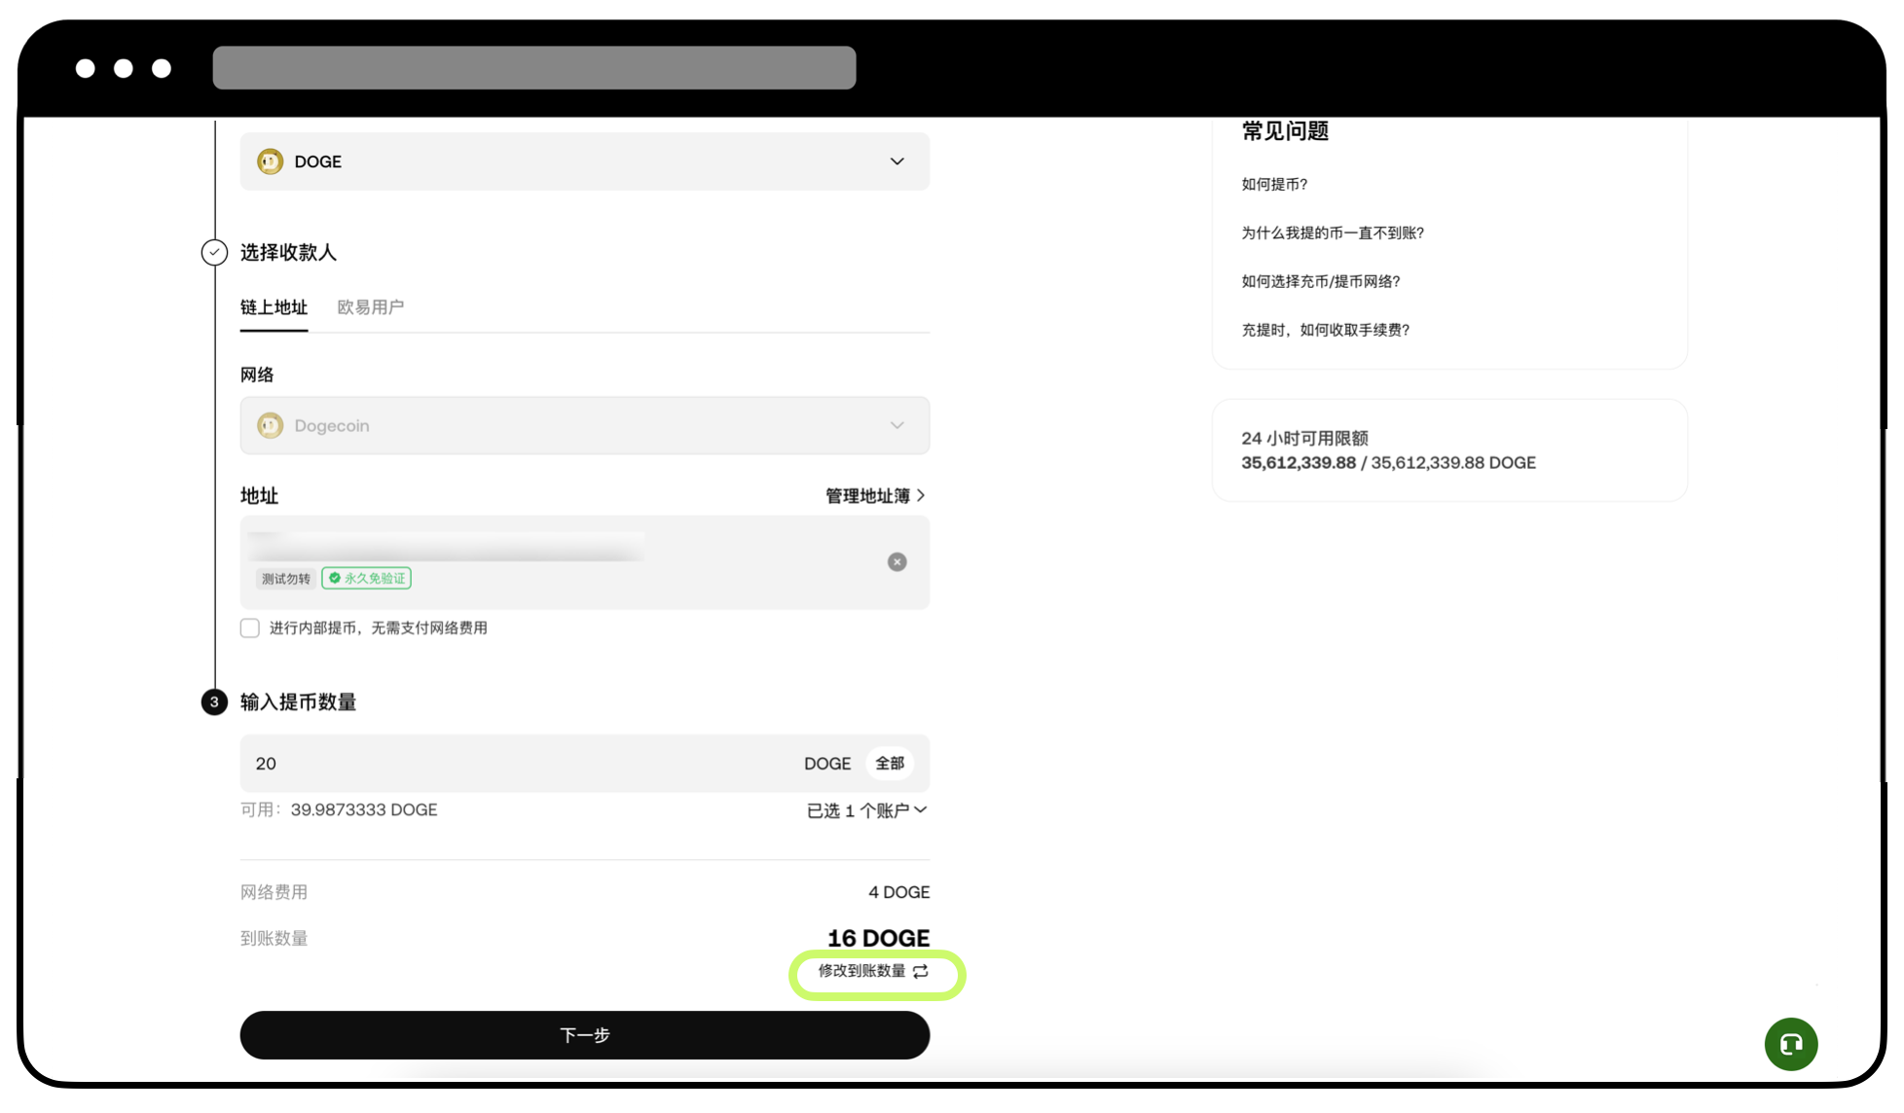Click the checkmark circle beside 选择收款人
Screen dimensions: 1904x1113
(x=214, y=252)
